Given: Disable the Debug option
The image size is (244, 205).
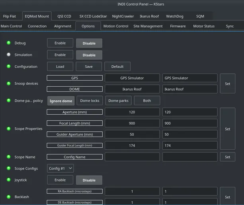Looking at the screenshot, I should [x=89, y=43].
